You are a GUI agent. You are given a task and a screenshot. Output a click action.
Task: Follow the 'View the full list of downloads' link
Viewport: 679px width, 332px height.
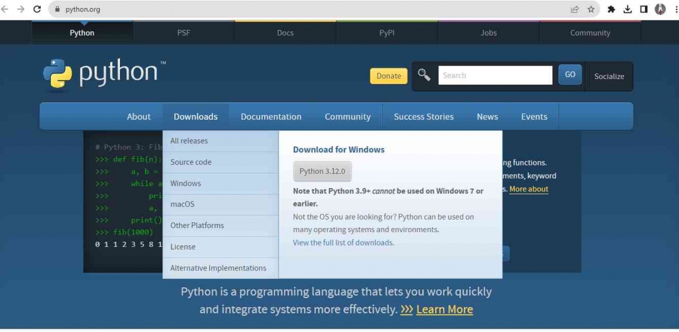(342, 242)
